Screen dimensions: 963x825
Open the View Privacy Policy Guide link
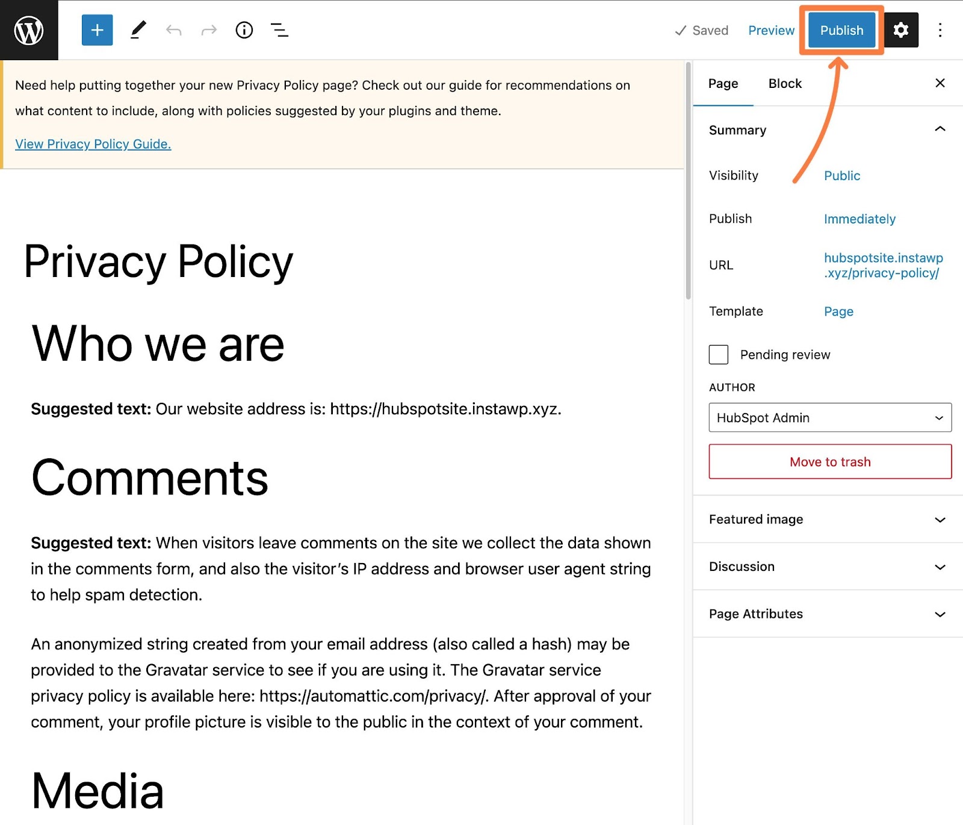pos(93,144)
